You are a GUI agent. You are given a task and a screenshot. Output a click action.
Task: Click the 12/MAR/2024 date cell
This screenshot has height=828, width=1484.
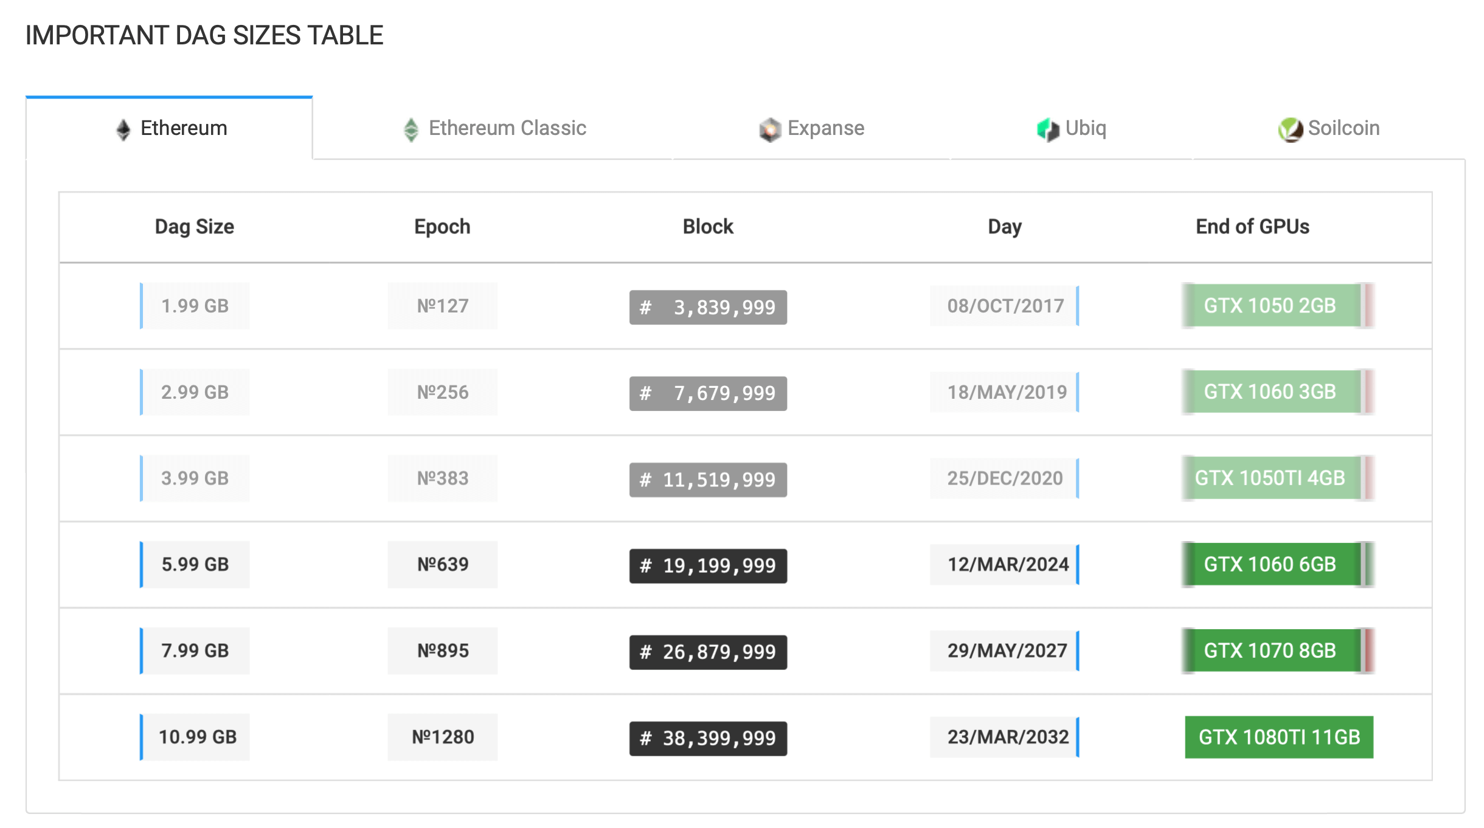click(1007, 564)
